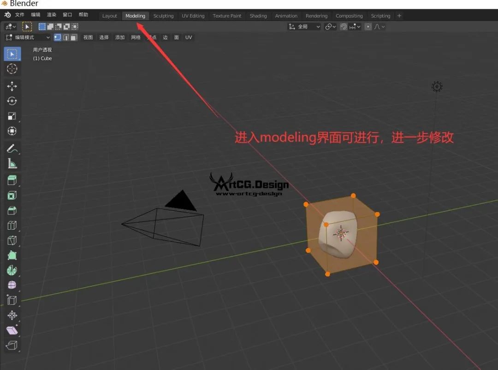Open the editor type dropdown
498x370 pixels.
pos(10,27)
